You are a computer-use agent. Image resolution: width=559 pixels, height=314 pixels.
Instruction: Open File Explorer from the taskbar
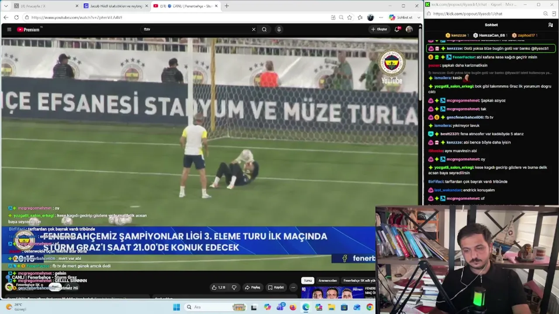click(331, 307)
